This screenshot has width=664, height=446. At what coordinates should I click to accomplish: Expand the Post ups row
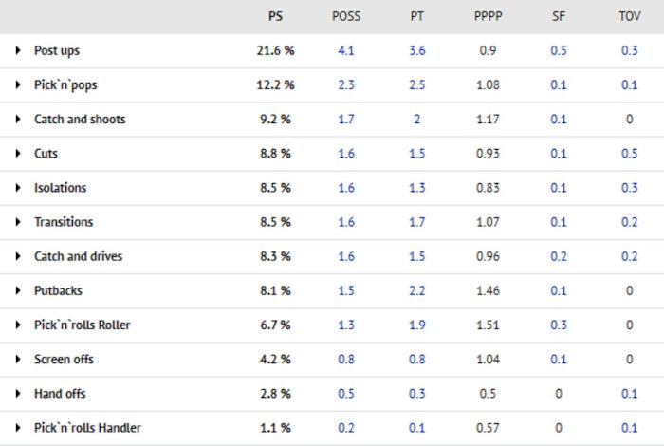18,51
